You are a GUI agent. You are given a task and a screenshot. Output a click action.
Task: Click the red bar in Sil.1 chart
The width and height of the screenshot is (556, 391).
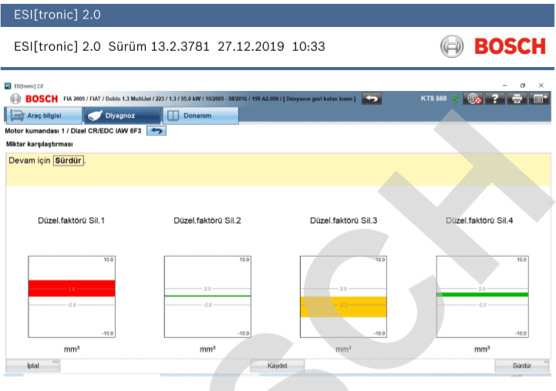tap(71, 288)
